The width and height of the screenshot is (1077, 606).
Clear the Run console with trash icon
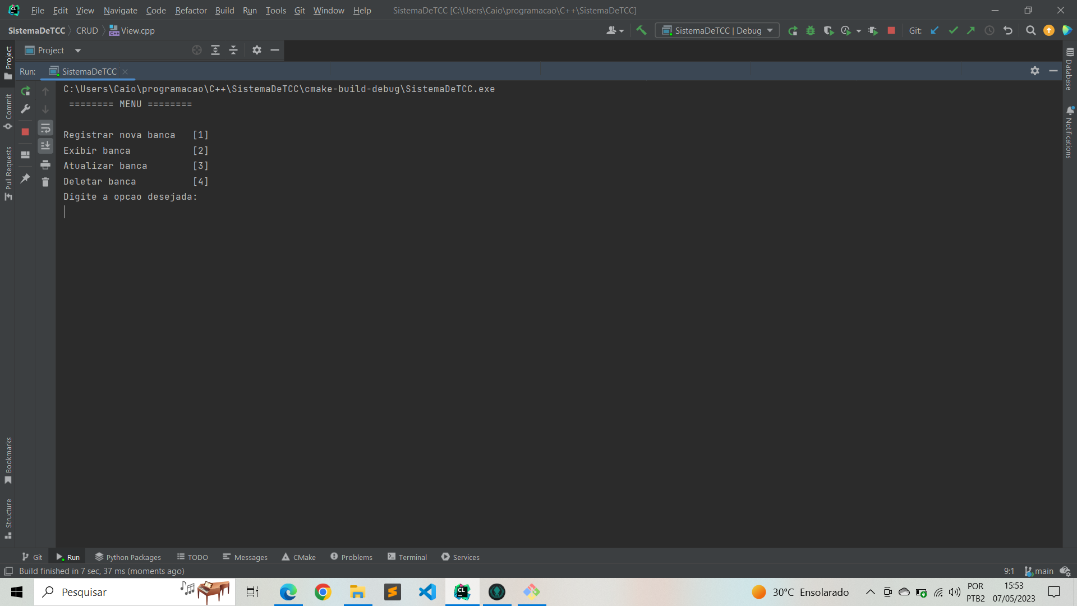pos(45,182)
